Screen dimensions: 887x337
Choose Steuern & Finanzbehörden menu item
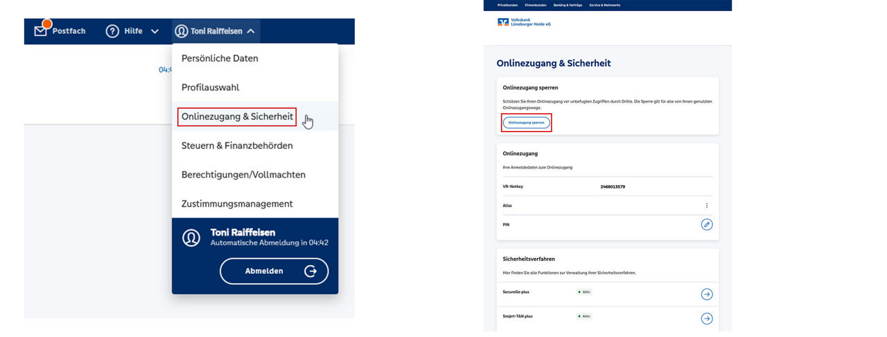[255, 146]
